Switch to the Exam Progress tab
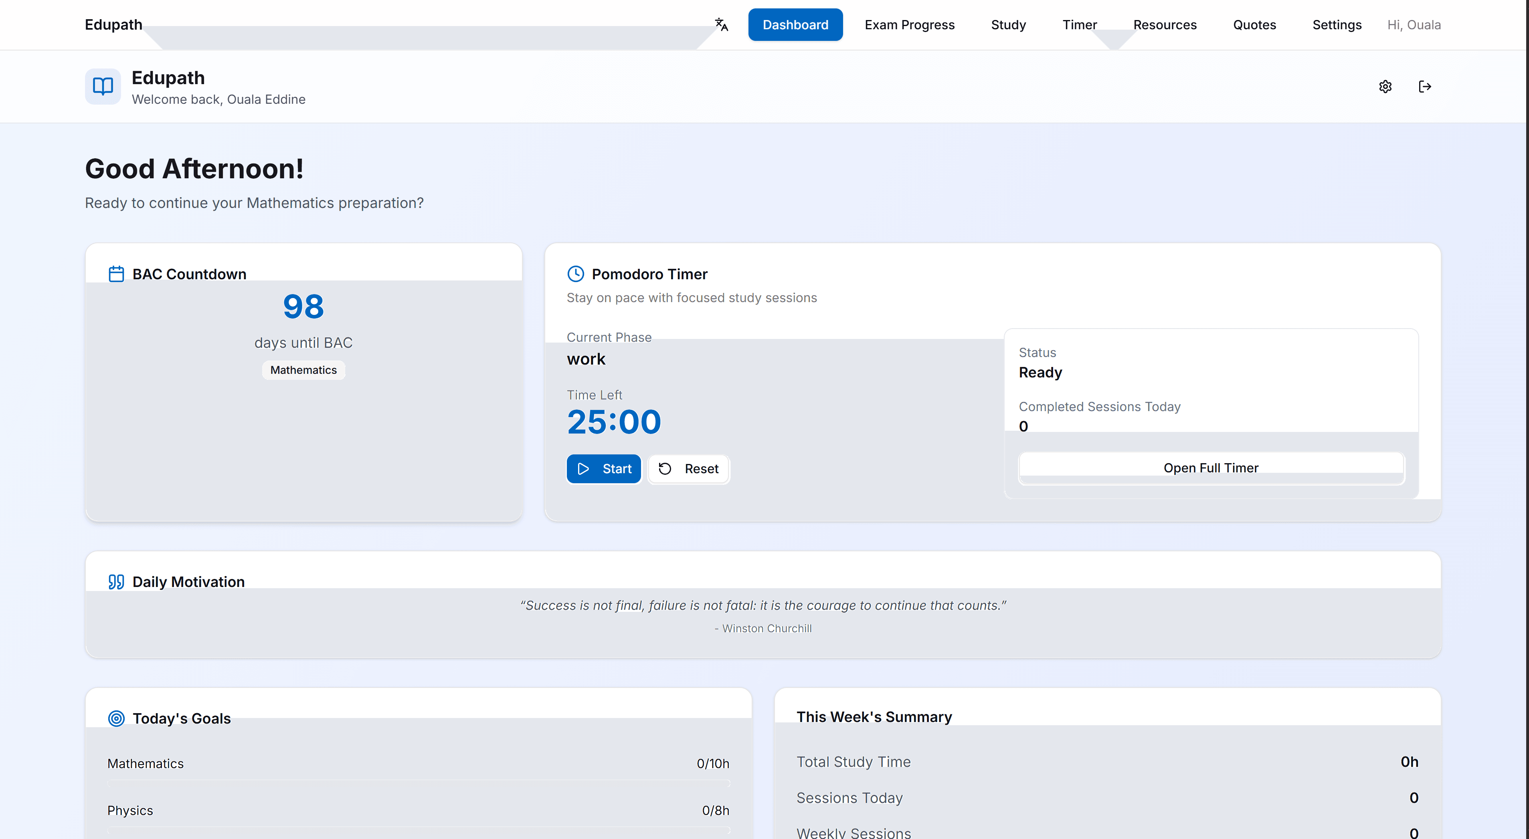This screenshot has width=1529, height=839. (x=909, y=24)
